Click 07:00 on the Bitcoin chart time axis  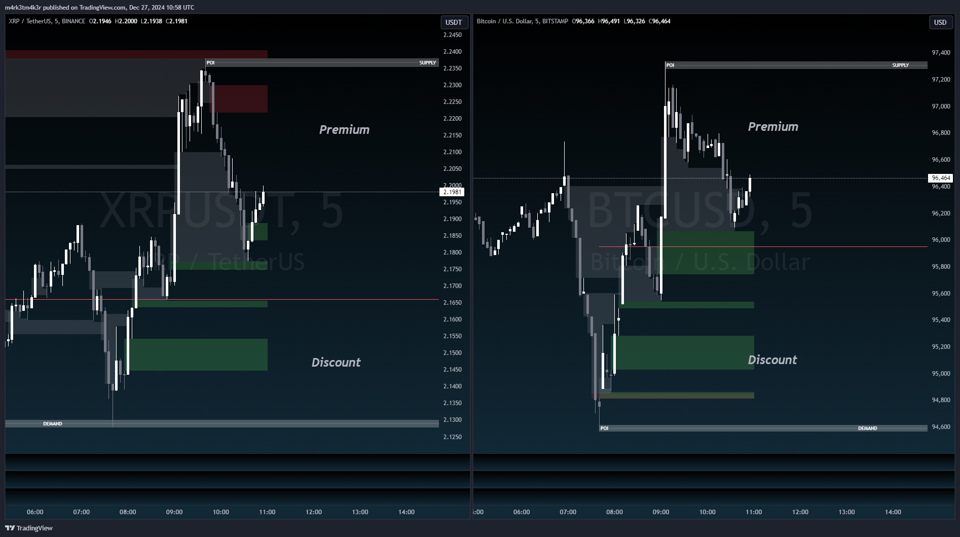[x=568, y=512]
